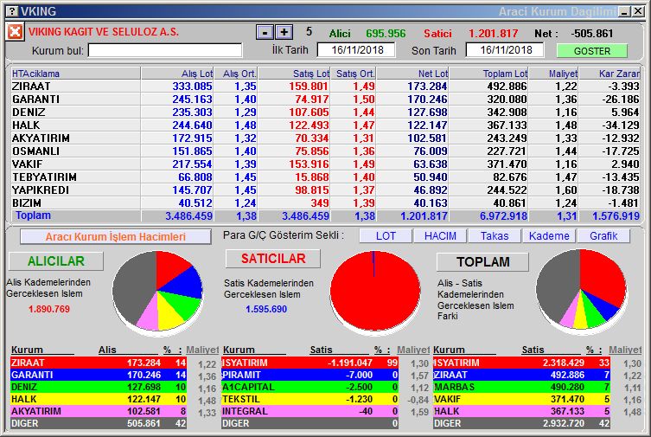
Task: Sort by Kar Zarar column header
Action: (x=610, y=74)
